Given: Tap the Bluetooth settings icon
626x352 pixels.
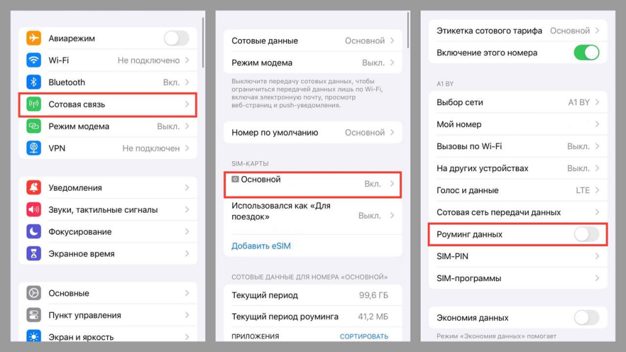Looking at the screenshot, I should click(34, 82).
